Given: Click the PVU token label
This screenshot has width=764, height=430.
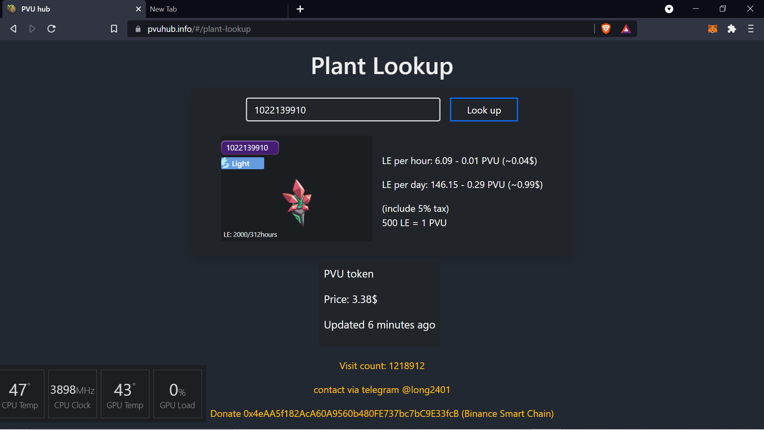Looking at the screenshot, I should coord(349,274).
